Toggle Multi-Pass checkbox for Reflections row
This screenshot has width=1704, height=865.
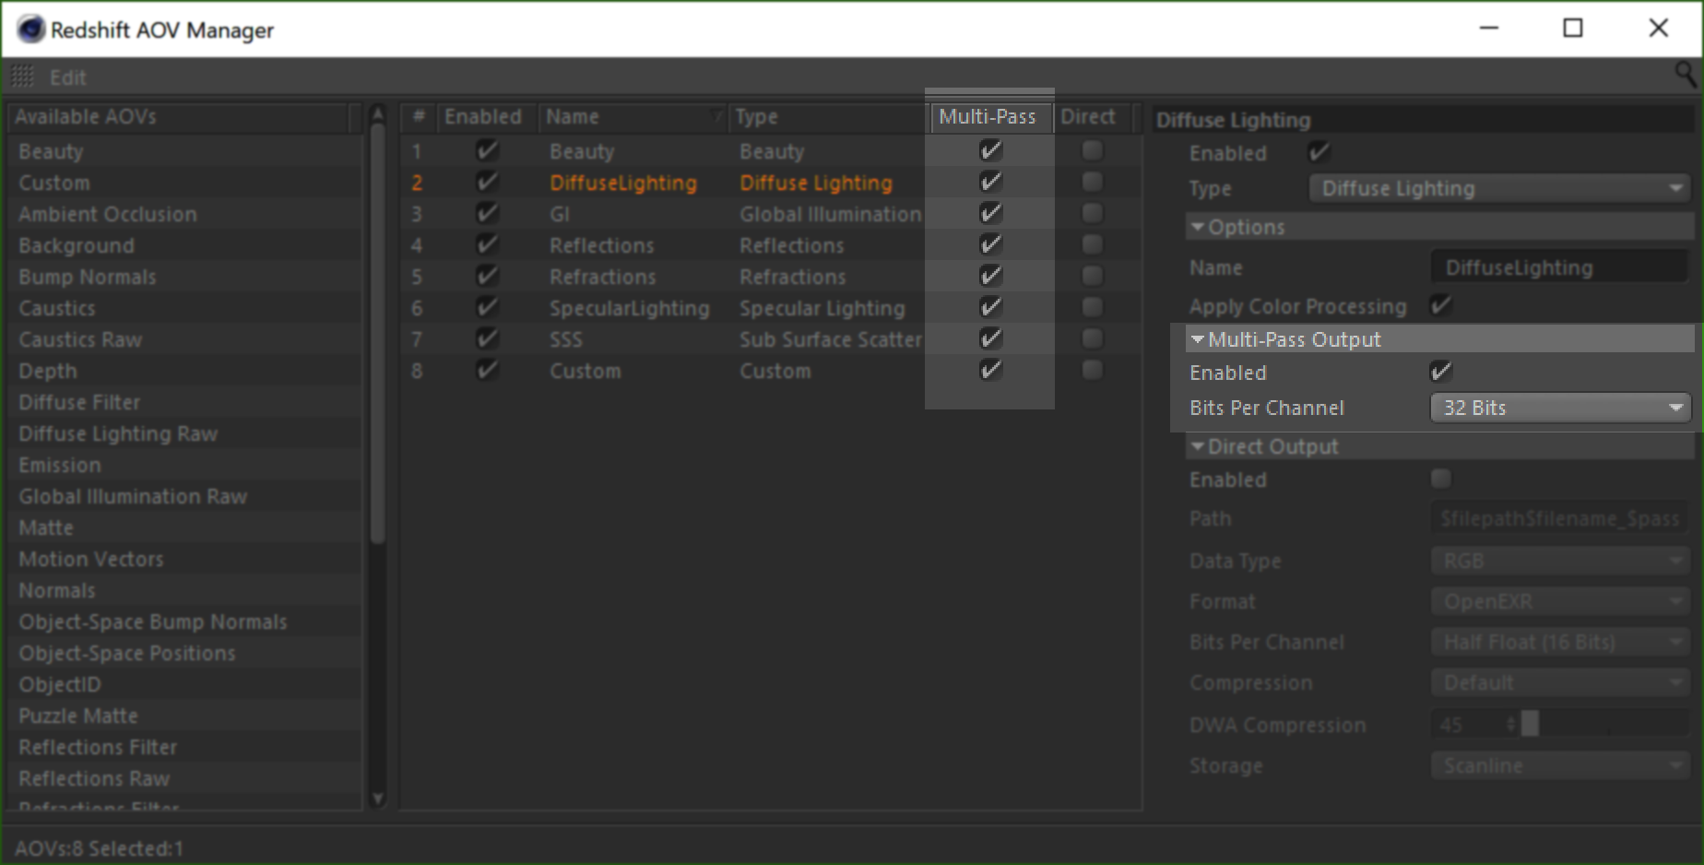click(990, 244)
